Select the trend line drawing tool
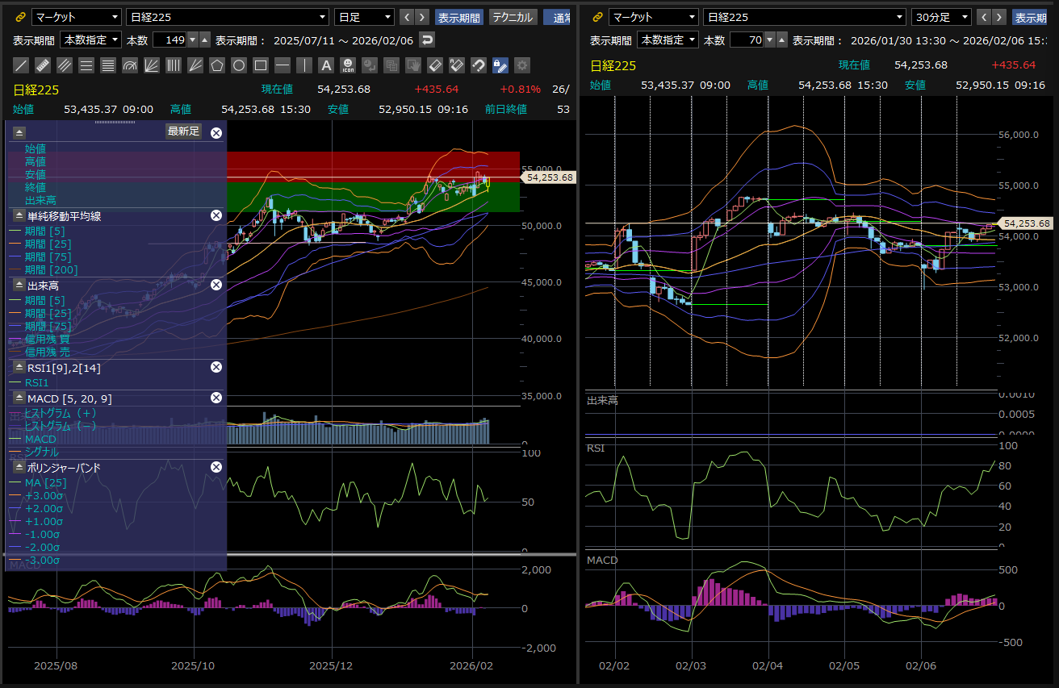Screen dimensions: 1059x688 click(22, 65)
